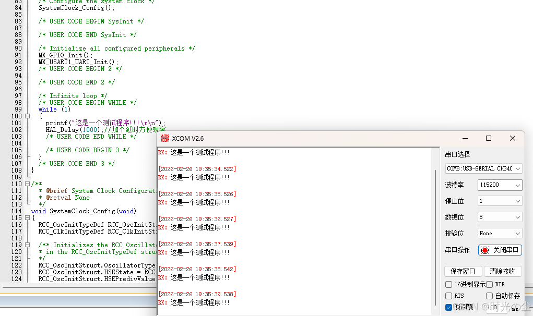Image resolution: width=533 pixels, height=316 pixels.
Task: Enable the 自动保存 auto-save checkbox
Action: (490, 296)
